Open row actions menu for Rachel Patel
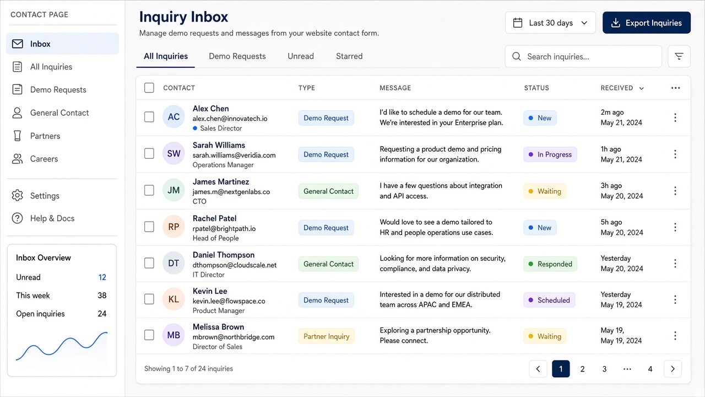 pos(675,227)
